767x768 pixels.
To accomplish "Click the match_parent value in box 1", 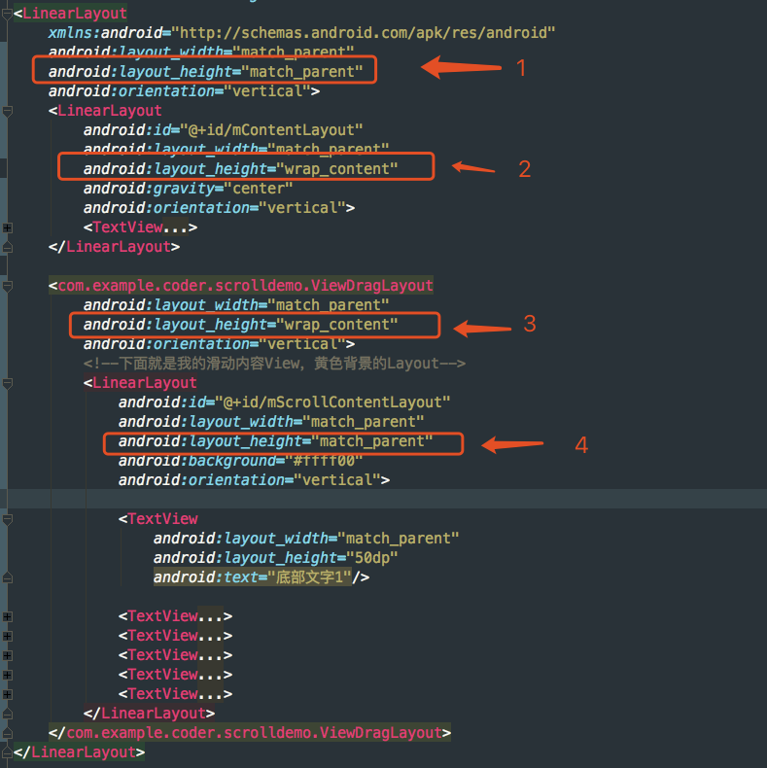I will [x=301, y=72].
